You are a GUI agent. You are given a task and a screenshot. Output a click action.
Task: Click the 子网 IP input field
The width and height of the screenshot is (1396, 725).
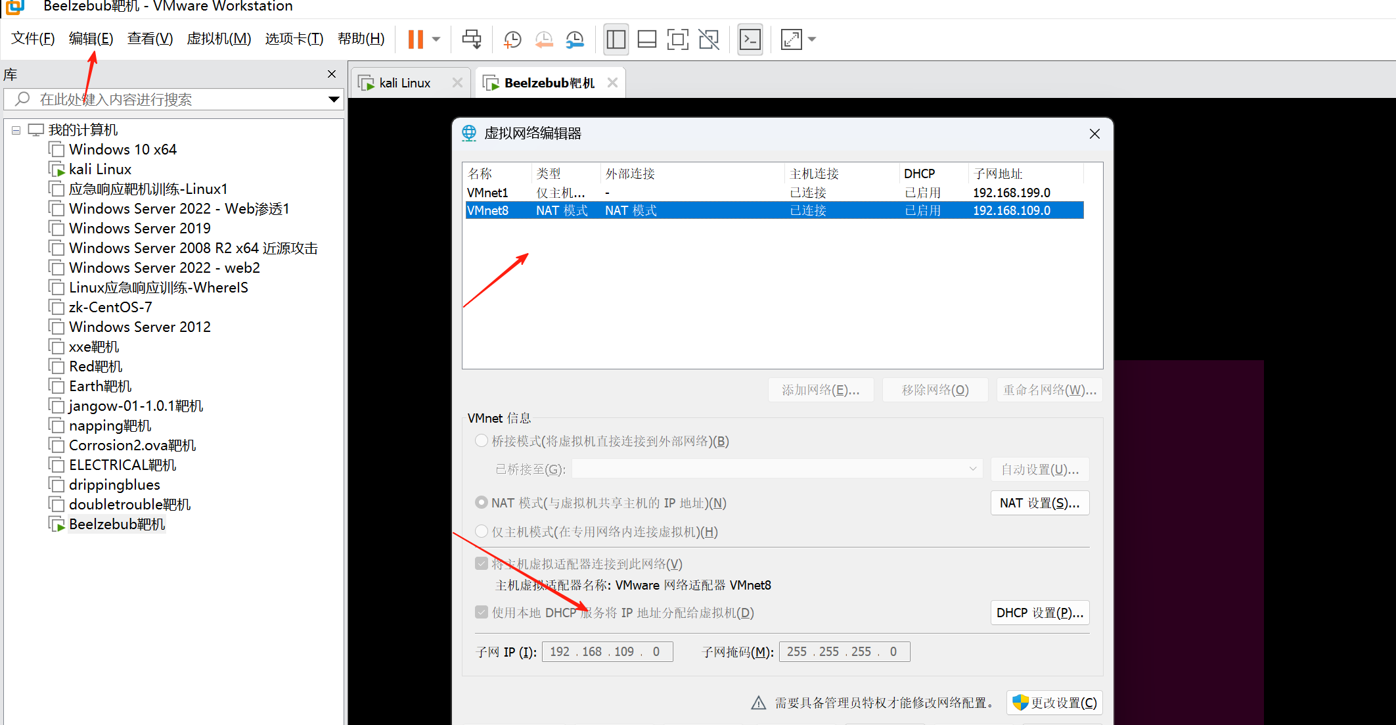(x=608, y=651)
